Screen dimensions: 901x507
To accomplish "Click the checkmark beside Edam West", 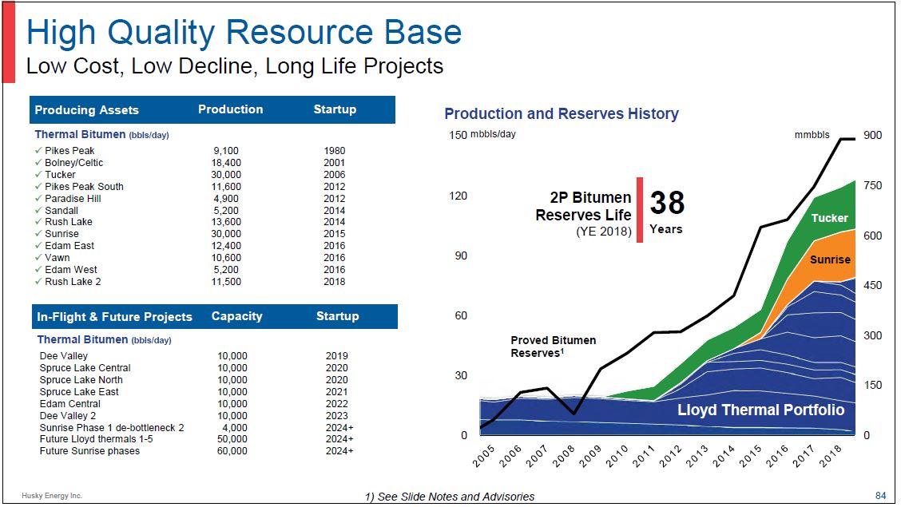I will (x=38, y=270).
